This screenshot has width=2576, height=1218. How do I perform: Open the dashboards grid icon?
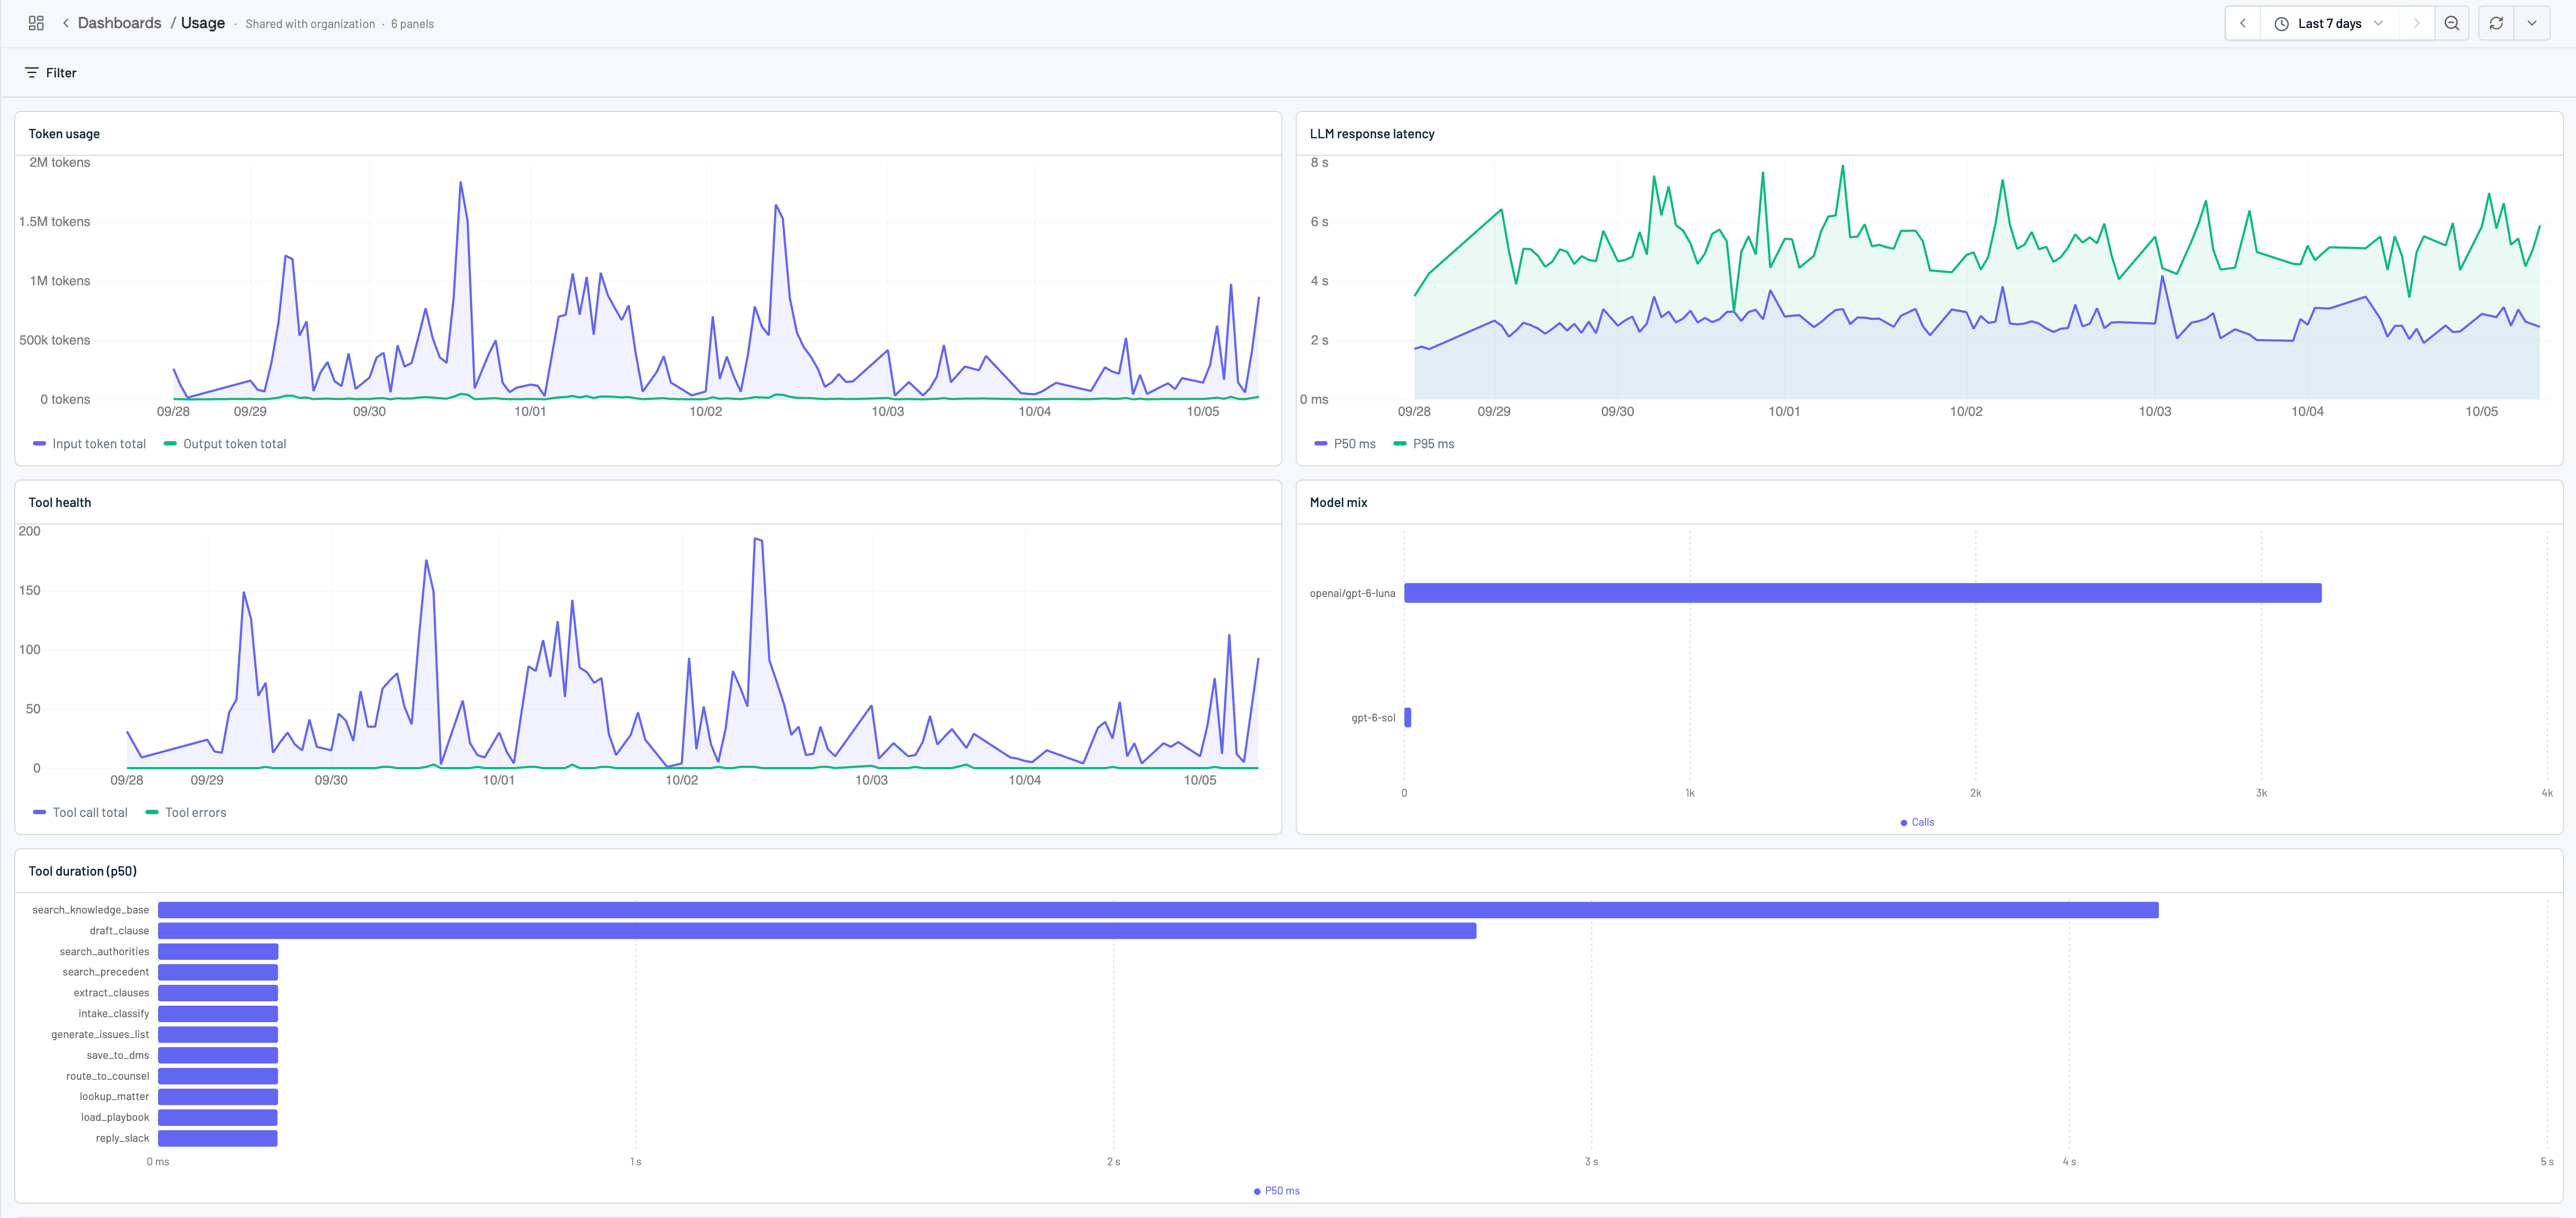coord(36,23)
